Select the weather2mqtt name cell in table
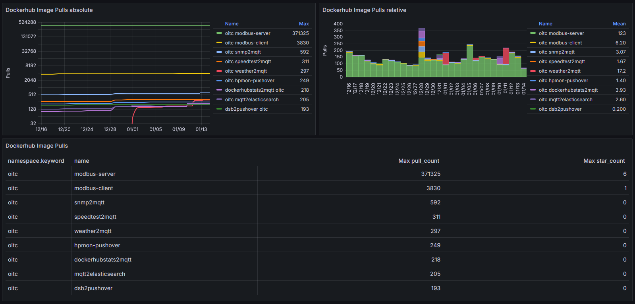Screen dimensions: 635x304 pos(164,231)
